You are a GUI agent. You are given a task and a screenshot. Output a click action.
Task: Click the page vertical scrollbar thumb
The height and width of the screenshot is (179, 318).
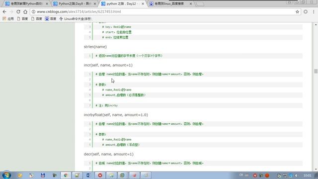(316, 71)
